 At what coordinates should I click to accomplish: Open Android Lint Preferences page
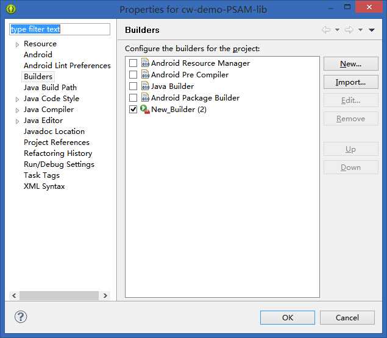click(x=67, y=66)
